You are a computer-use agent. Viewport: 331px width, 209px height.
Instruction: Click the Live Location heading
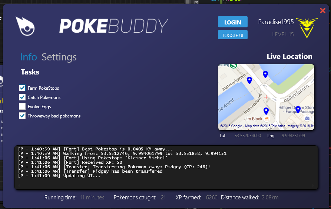[x=289, y=56]
